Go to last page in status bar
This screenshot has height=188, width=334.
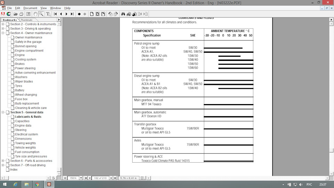click(115, 178)
